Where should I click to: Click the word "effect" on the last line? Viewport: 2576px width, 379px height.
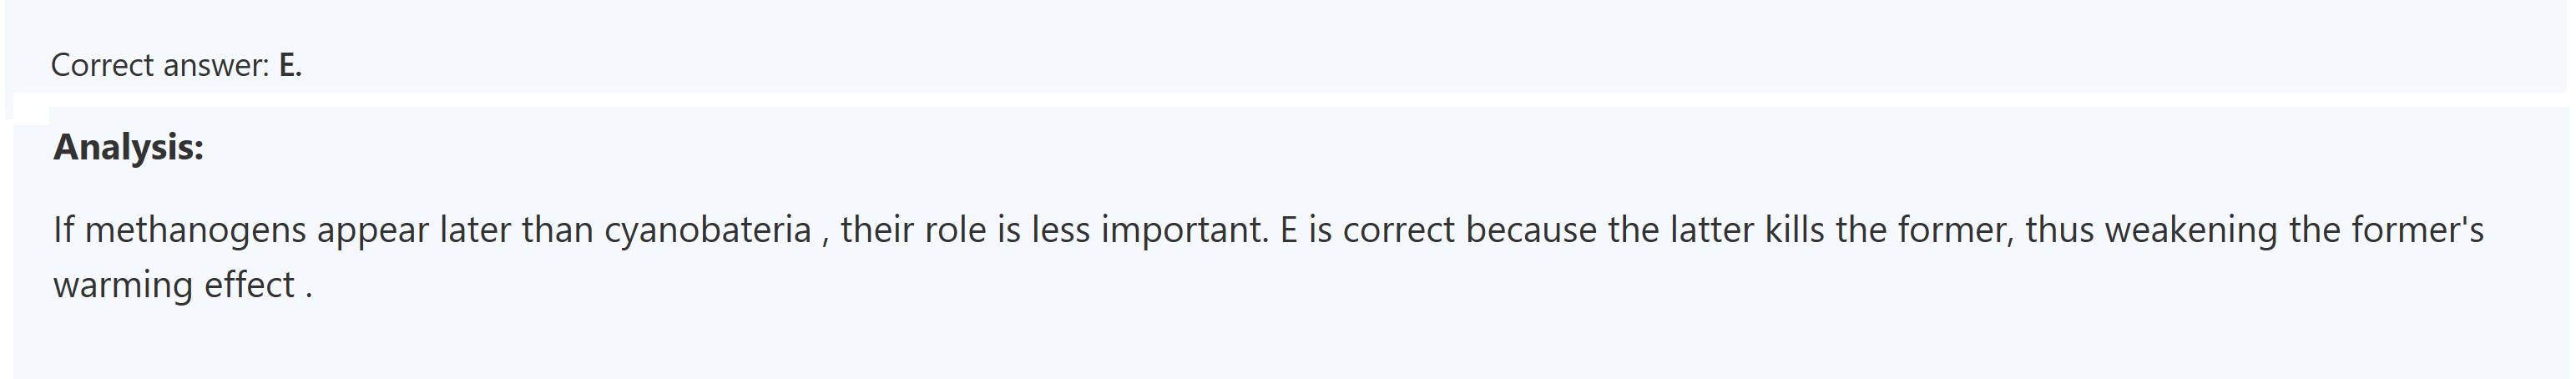[x=249, y=286]
